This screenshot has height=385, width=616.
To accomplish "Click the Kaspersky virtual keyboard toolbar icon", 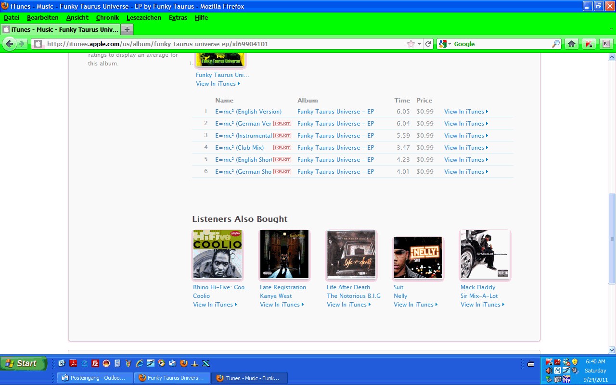I will tap(605, 44).
